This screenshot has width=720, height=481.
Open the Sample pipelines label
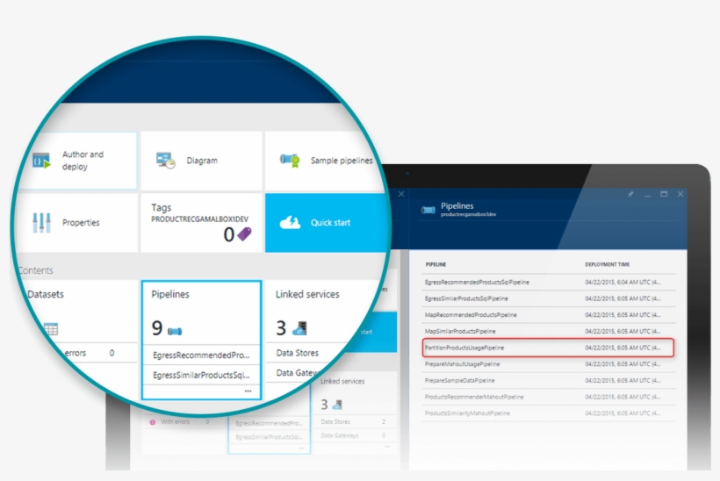point(342,161)
